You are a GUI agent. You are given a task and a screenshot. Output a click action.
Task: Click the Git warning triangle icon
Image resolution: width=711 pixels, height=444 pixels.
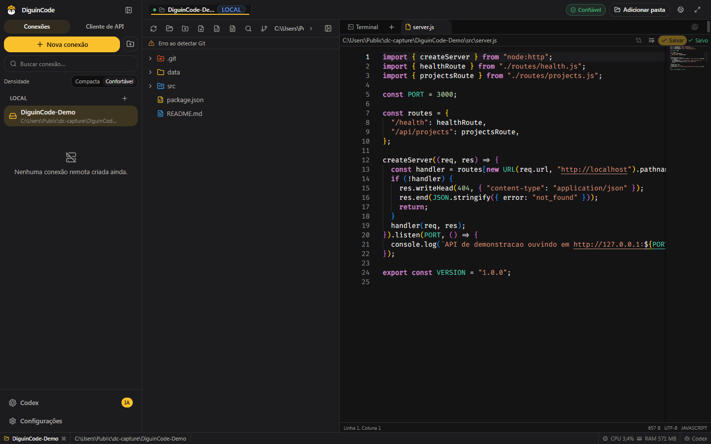(x=152, y=43)
